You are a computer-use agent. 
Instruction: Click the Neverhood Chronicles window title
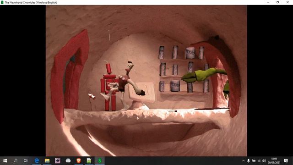click(x=31, y=2)
